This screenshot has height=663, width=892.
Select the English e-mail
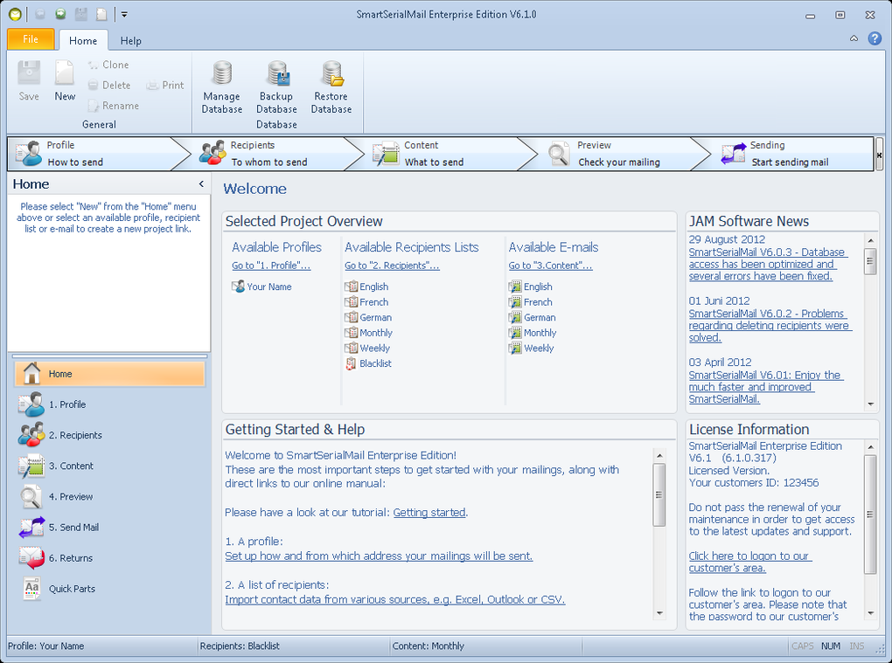[531, 287]
